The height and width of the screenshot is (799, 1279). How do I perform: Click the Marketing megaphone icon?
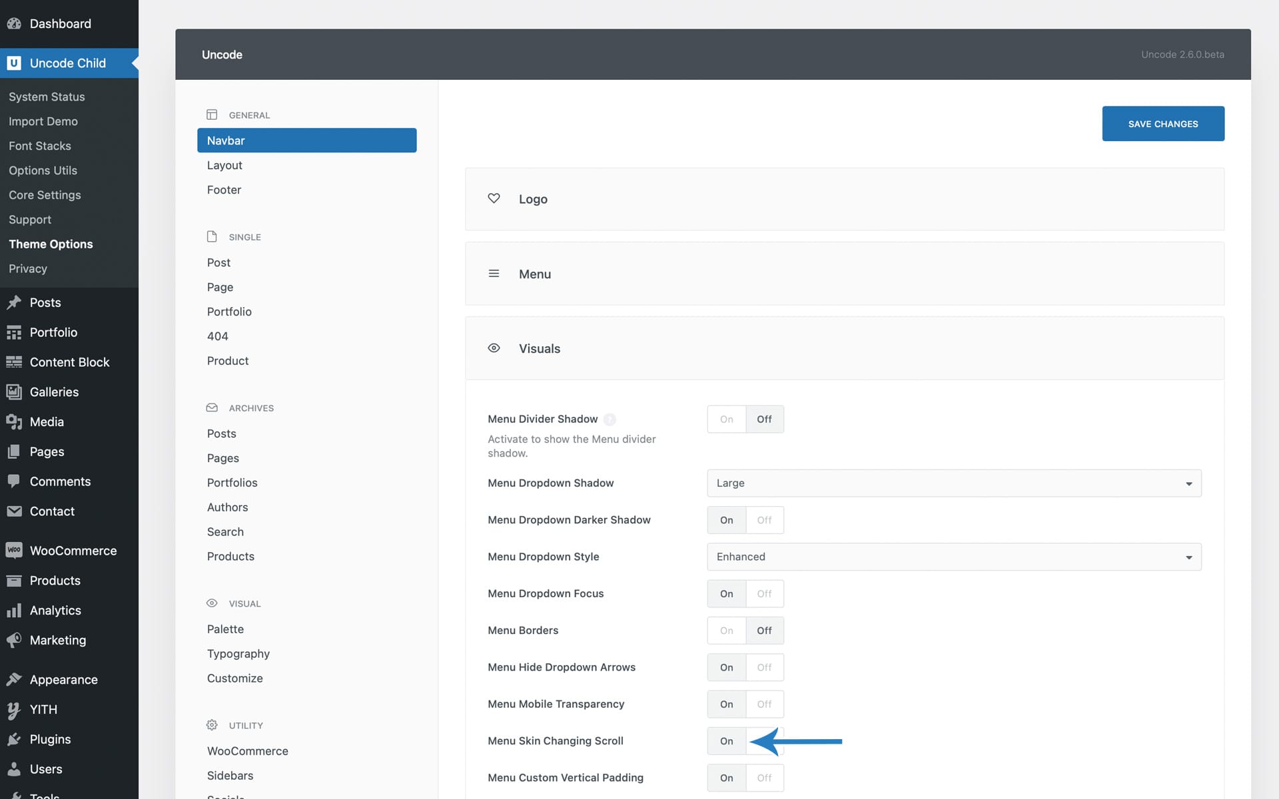pyautogui.click(x=14, y=641)
